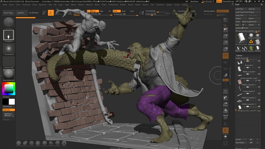Click the Clone tool button
265x149 pixels.
click(238, 22)
